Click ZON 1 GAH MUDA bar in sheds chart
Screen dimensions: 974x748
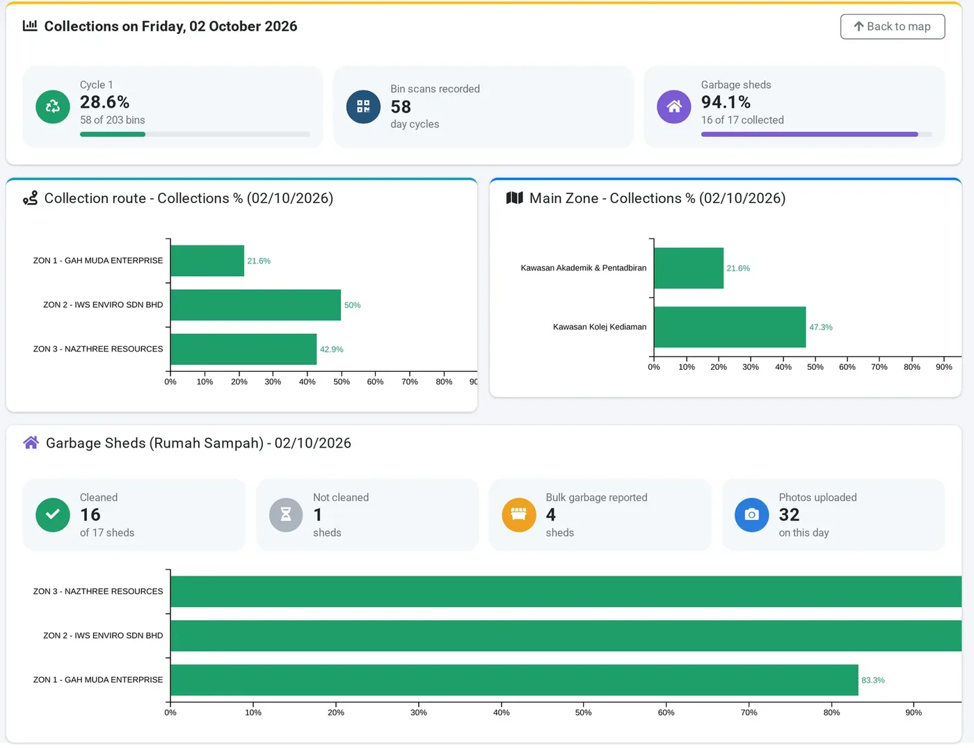[x=514, y=680]
